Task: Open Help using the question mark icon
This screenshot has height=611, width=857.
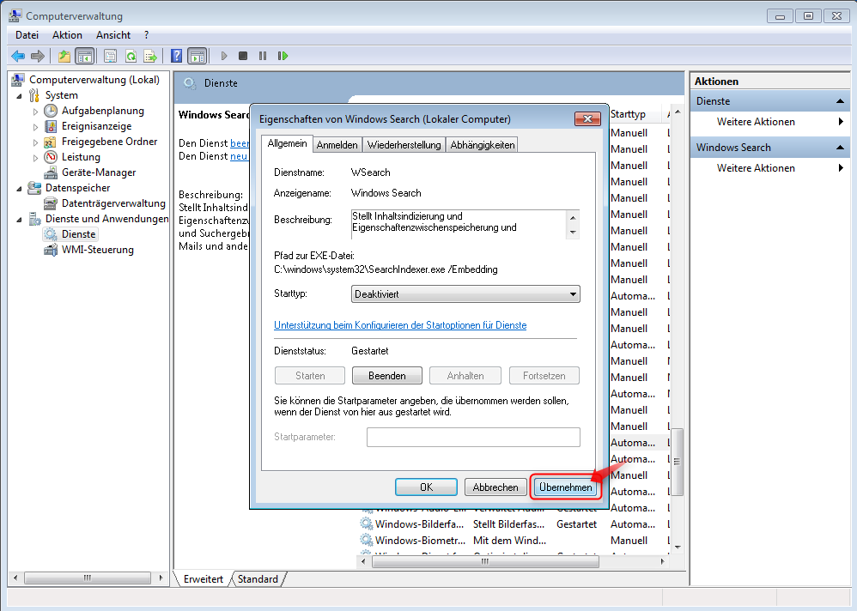Action: (x=174, y=55)
